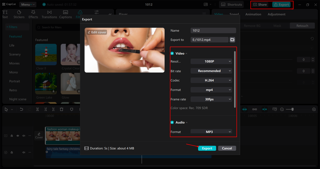Click the reset arrow in Video panel
Screen dimensions: 320x169
coord(312,39)
